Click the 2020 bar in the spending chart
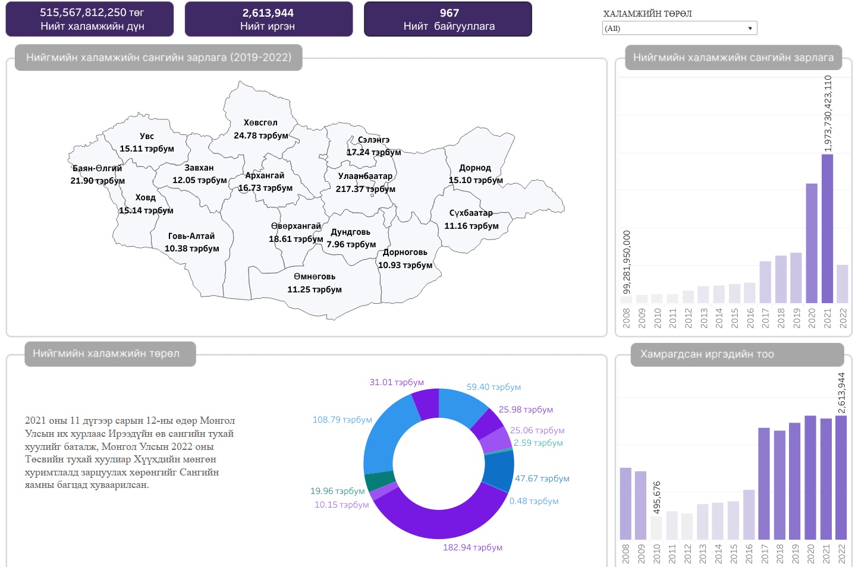Image resolution: width=855 pixels, height=567 pixels. [812, 242]
